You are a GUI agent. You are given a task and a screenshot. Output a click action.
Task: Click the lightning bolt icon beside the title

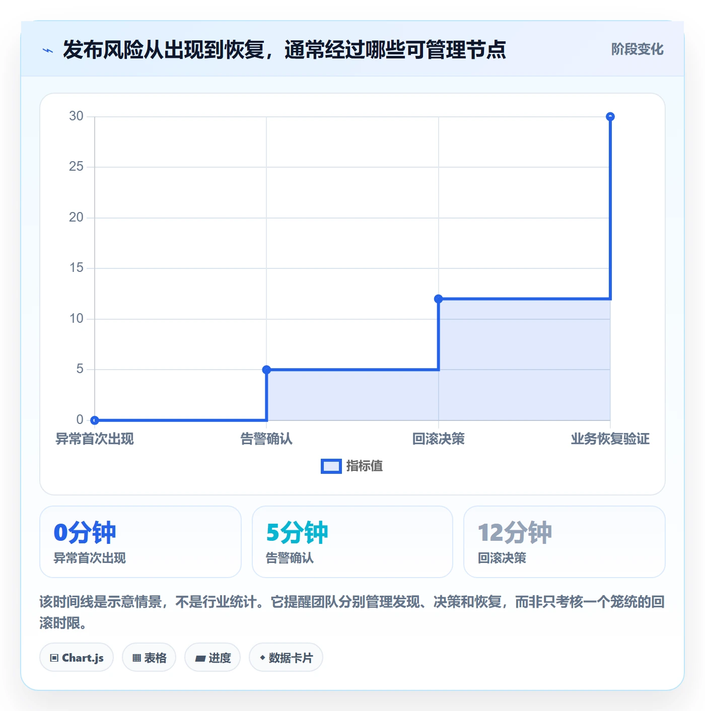coord(48,50)
